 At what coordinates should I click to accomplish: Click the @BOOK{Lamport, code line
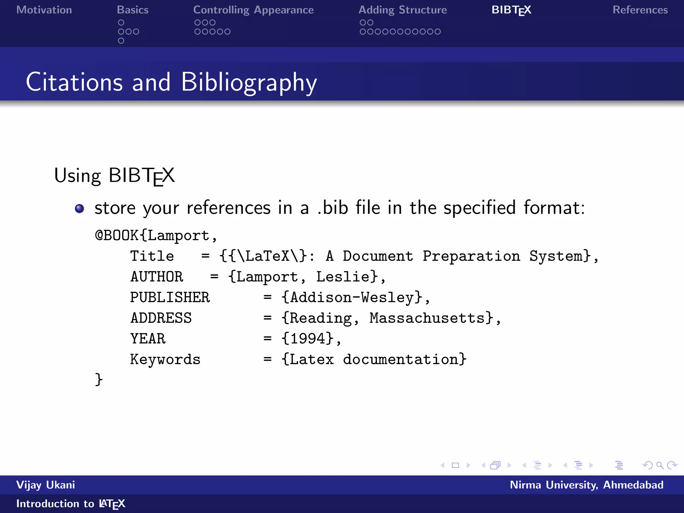click(156, 236)
